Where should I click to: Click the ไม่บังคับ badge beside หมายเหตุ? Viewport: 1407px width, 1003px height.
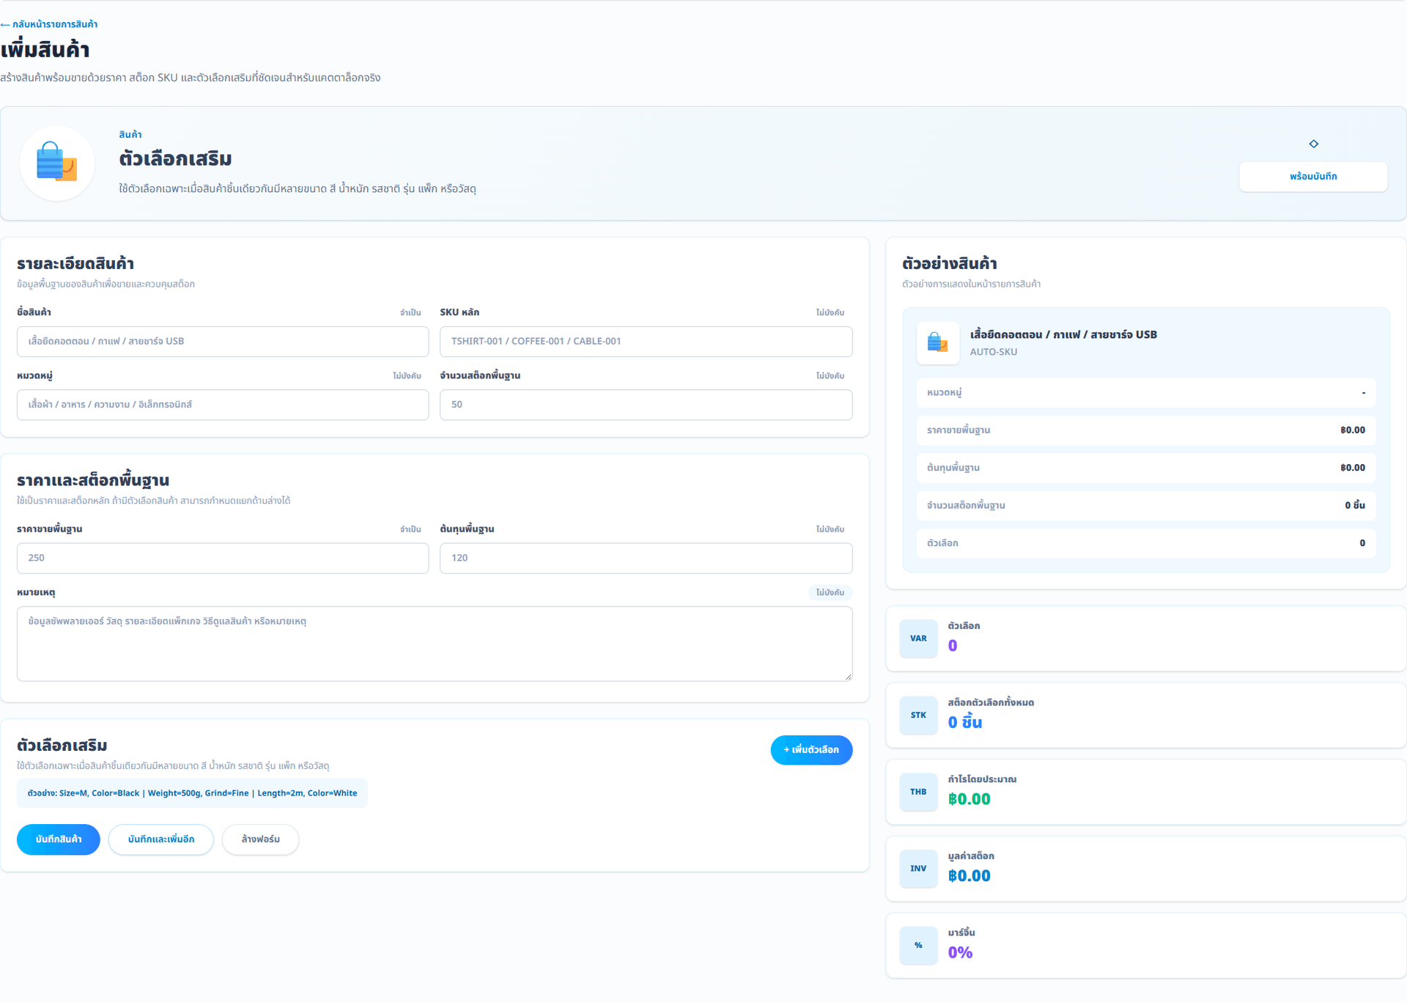(830, 592)
